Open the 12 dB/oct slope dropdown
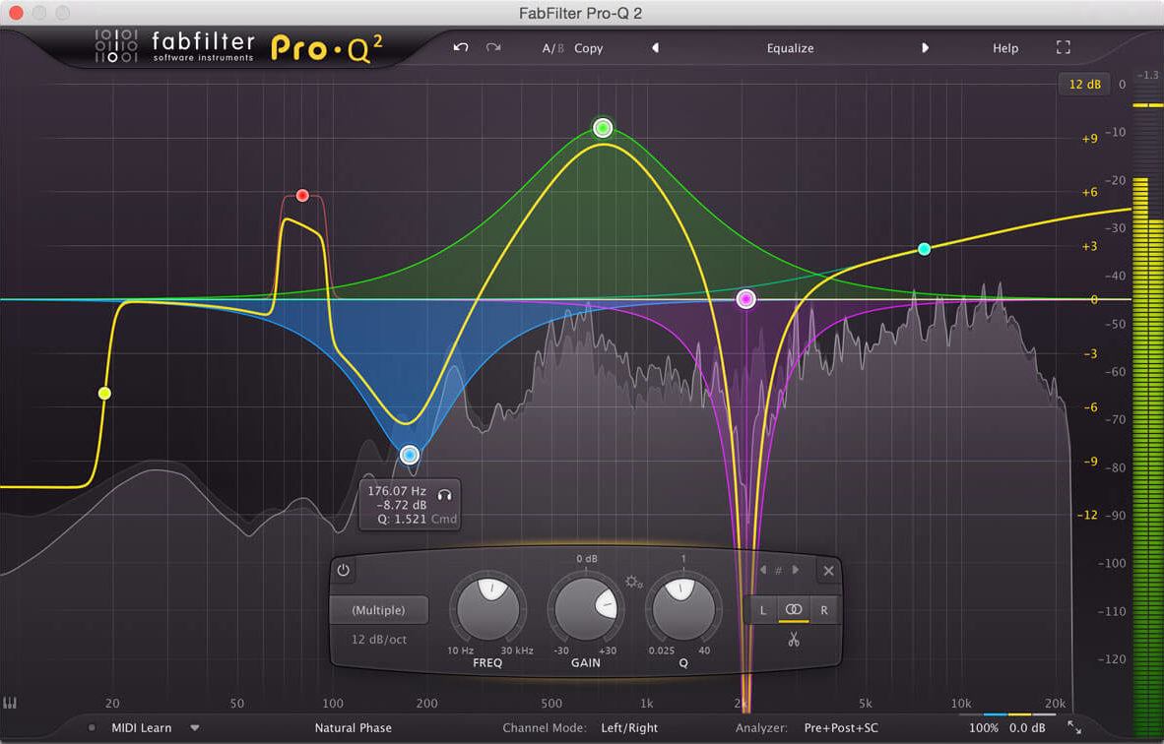The height and width of the screenshot is (744, 1164). click(378, 640)
